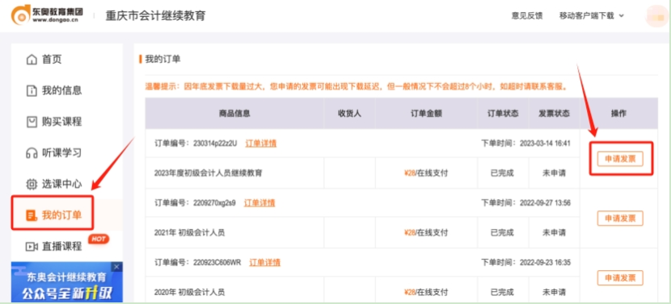Click the orange 温馨提示 notice text
This screenshot has width=671, height=304.
coord(356,87)
